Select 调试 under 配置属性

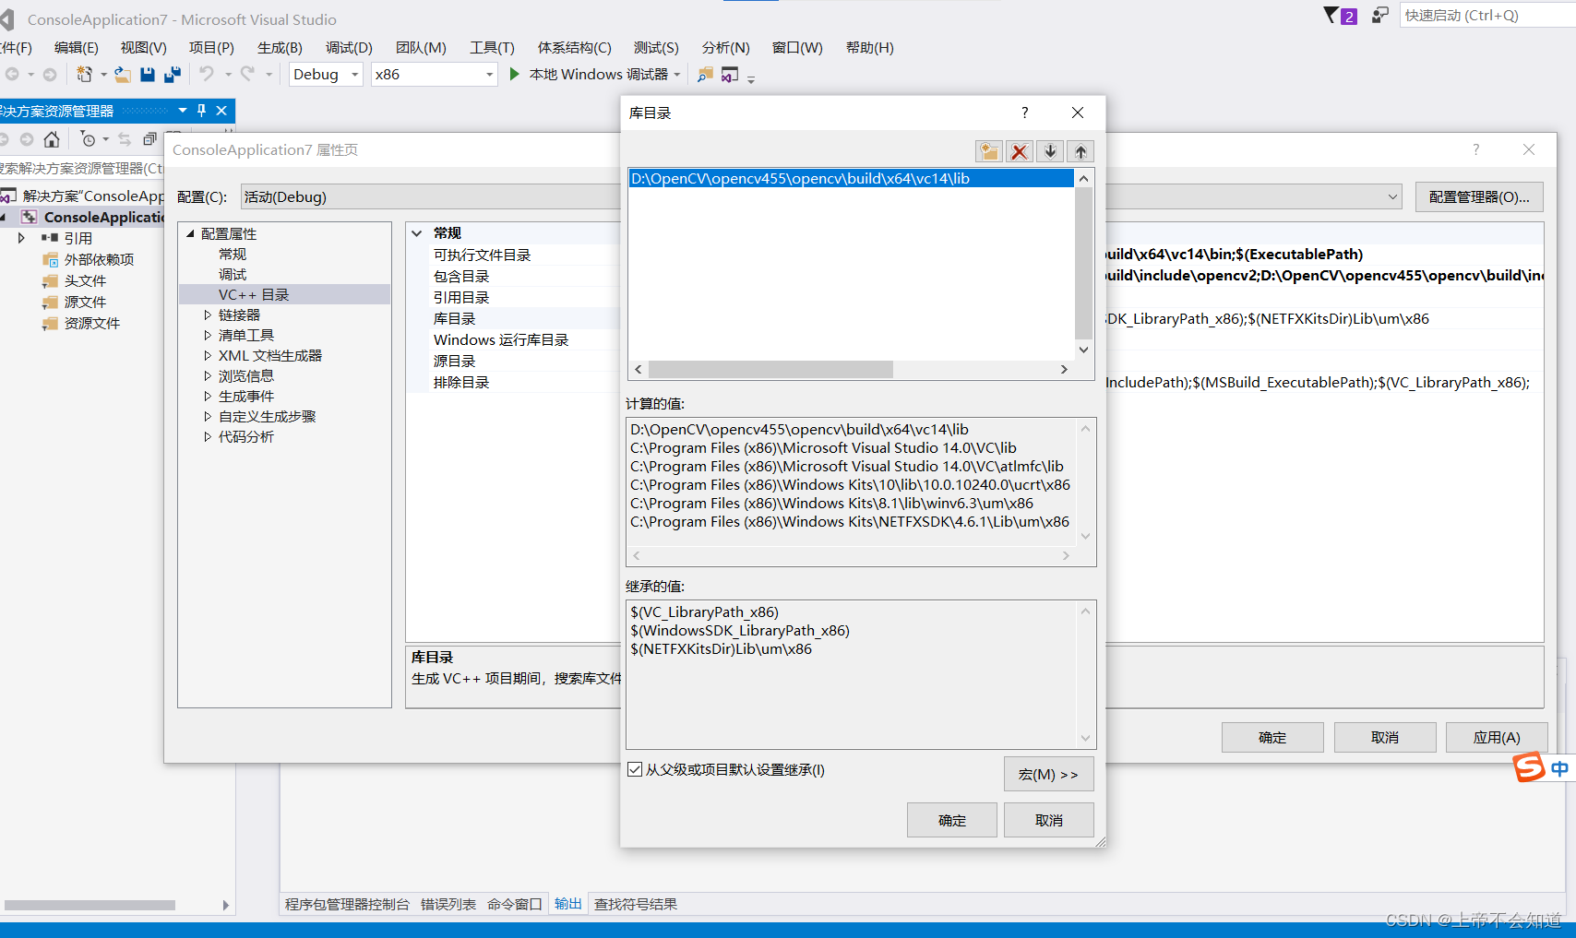click(233, 274)
